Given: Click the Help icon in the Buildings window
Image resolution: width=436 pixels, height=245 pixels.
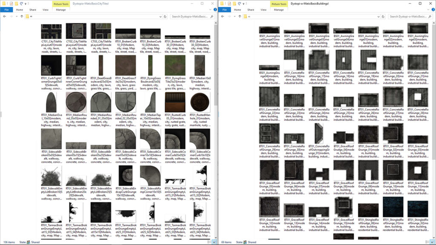Looking at the screenshot, I should (x=433, y=9).
